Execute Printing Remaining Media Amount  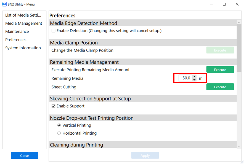point(220,70)
